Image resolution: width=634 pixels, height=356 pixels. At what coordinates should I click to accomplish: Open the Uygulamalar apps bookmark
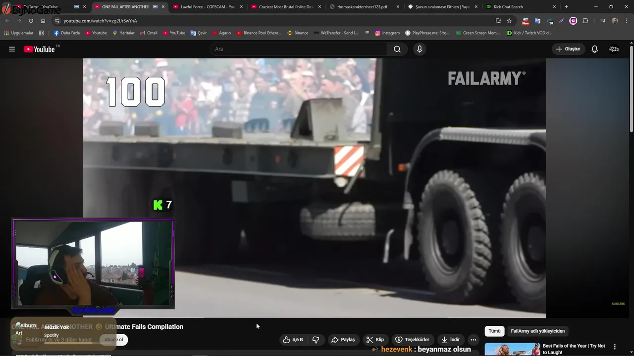pyautogui.click(x=19, y=33)
